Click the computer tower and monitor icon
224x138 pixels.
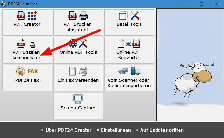136,71
